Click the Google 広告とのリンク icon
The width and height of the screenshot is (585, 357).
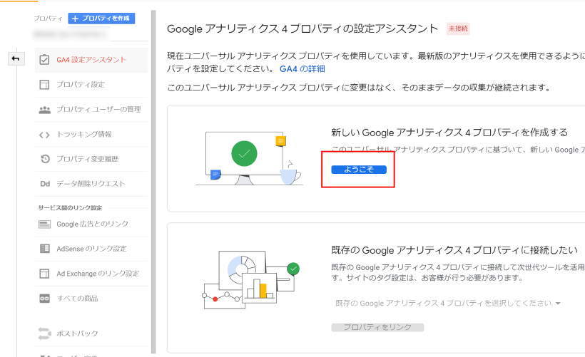tap(44, 224)
